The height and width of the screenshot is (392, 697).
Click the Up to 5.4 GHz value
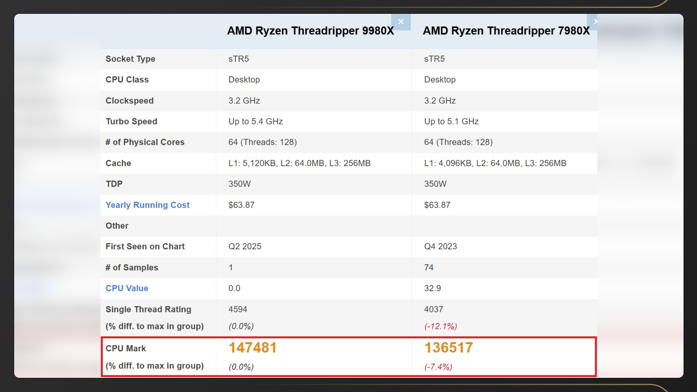tap(256, 122)
